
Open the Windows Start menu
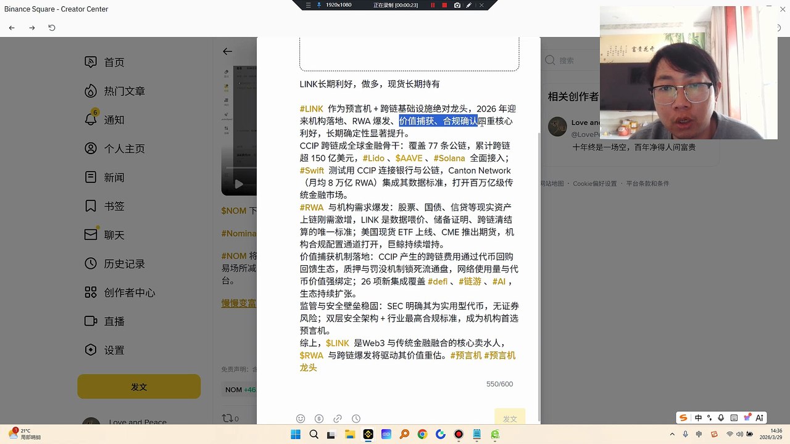(296, 435)
